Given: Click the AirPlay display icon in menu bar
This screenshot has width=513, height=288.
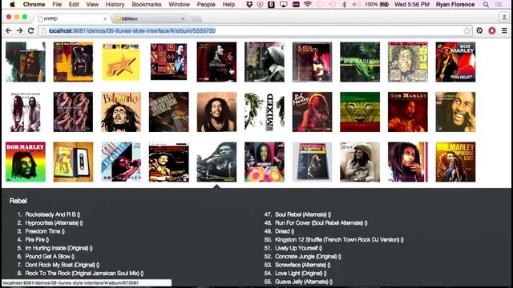Looking at the screenshot, I should [x=283, y=5].
